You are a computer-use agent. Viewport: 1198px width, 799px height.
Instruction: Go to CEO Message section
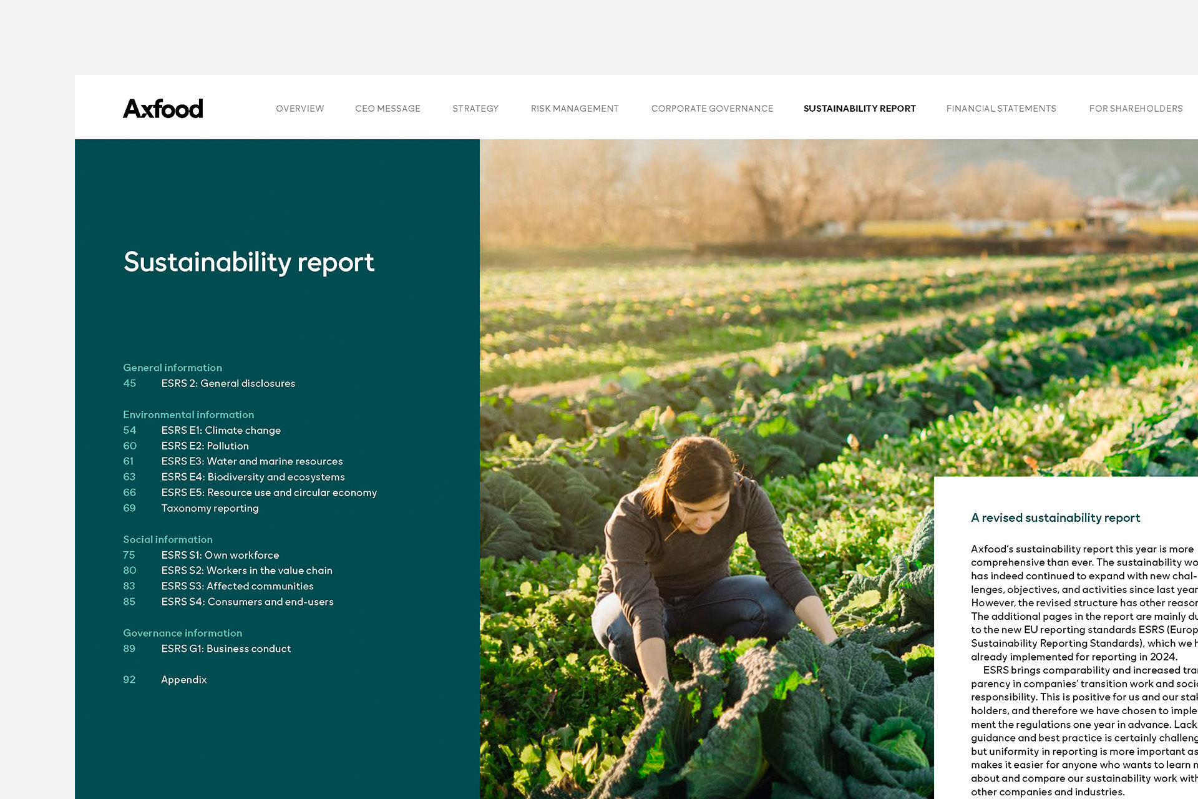coord(387,109)
